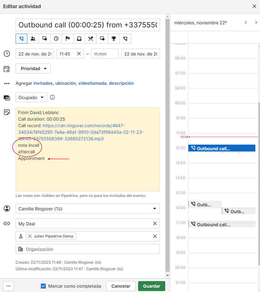Image resolution: width=260 pixels, height=292 pixels.
Task: Add a video call via videollamada link
Action: tap(92, 83)
